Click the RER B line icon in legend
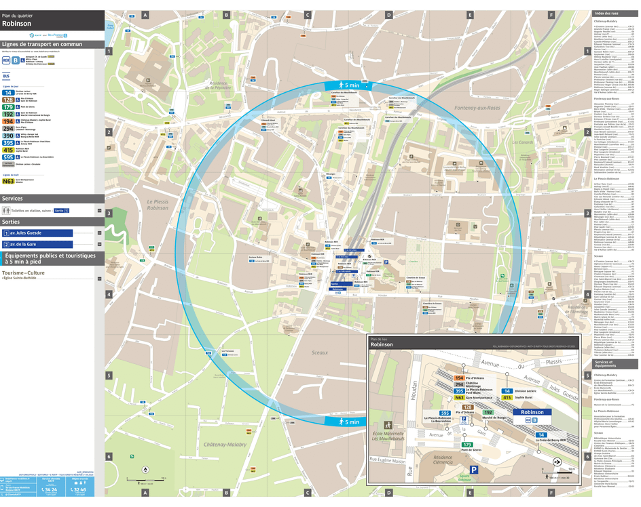Viewport: 641px width, 507px height. coord(14,60)
